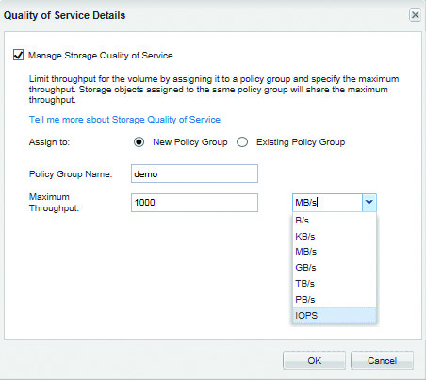Click the Quality of Service Details title
Viewport: 426px width, 380px height.
tap(64, 15)
